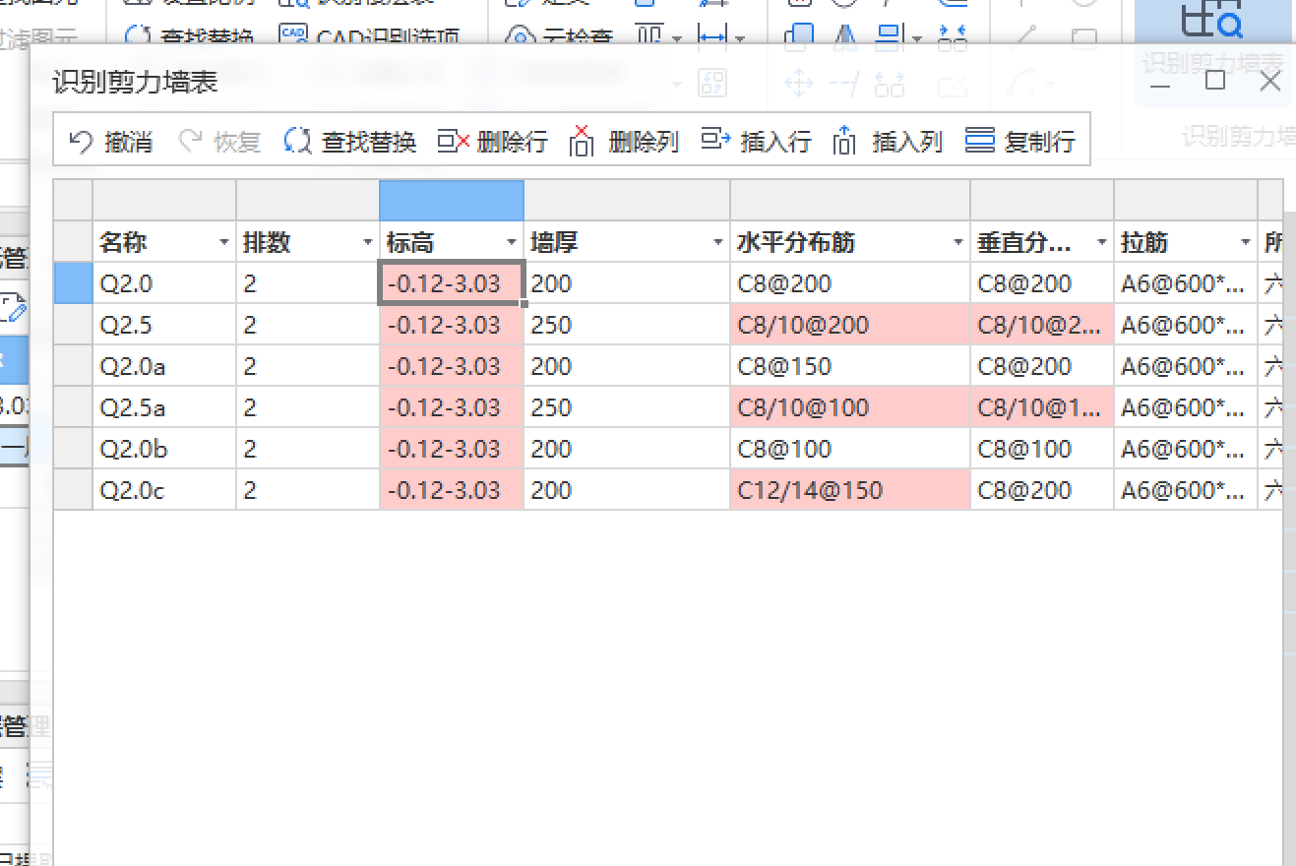Open 查找替换 in the dialog toolbar
This screenshot has height=866, width=1296.
point(349,142)
